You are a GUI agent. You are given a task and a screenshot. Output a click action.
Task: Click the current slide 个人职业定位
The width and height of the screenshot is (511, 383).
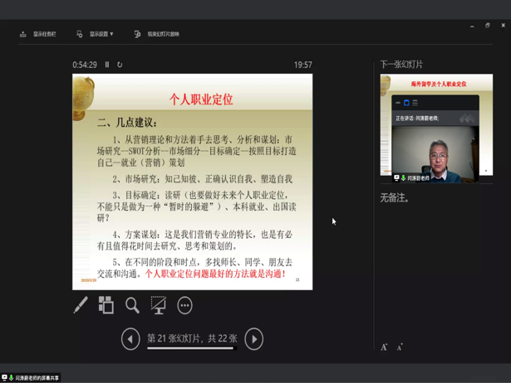[192, 182]
